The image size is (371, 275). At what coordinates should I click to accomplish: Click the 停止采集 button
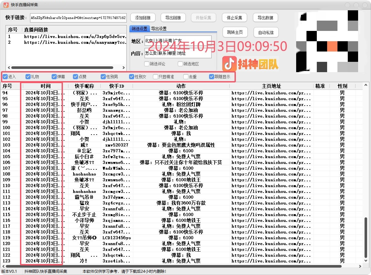[235, 18]
